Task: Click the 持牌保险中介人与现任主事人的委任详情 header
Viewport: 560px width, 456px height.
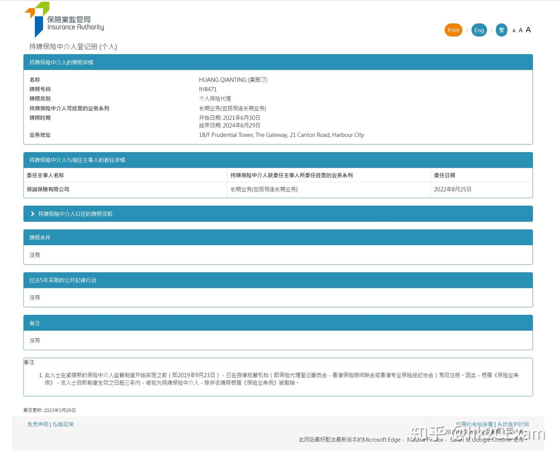Action: pyautogui.click(x=278, y=160)
